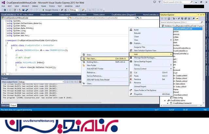209x134 pixels.
Task: Switch to the Details.cshtml tab
Action: 46,14
